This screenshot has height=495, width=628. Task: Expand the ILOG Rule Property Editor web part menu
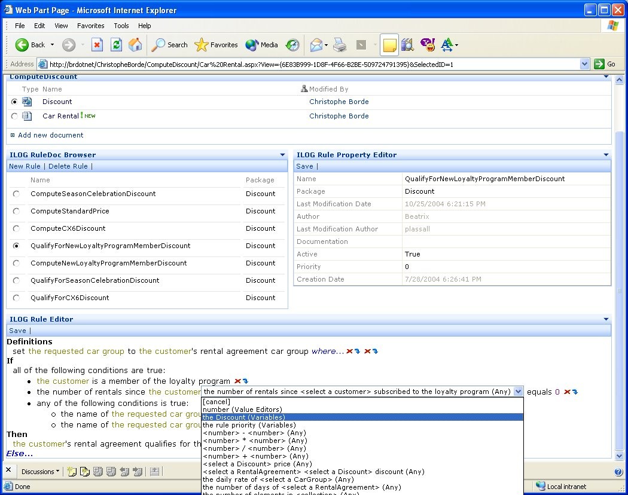[x=606, y=155]
